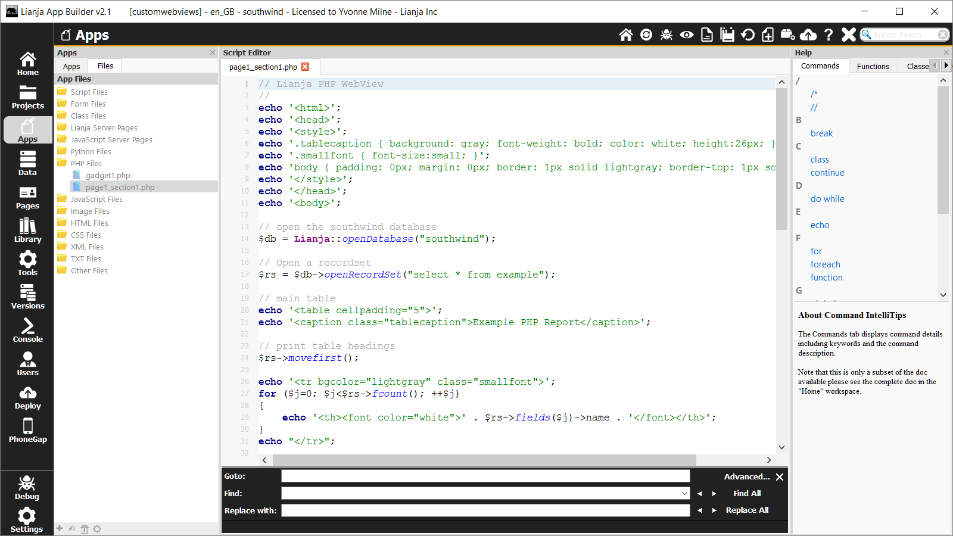Toggle the eye preview icon in the toolbar
Viewport: 953px width, 536px height.
point(687,35)
